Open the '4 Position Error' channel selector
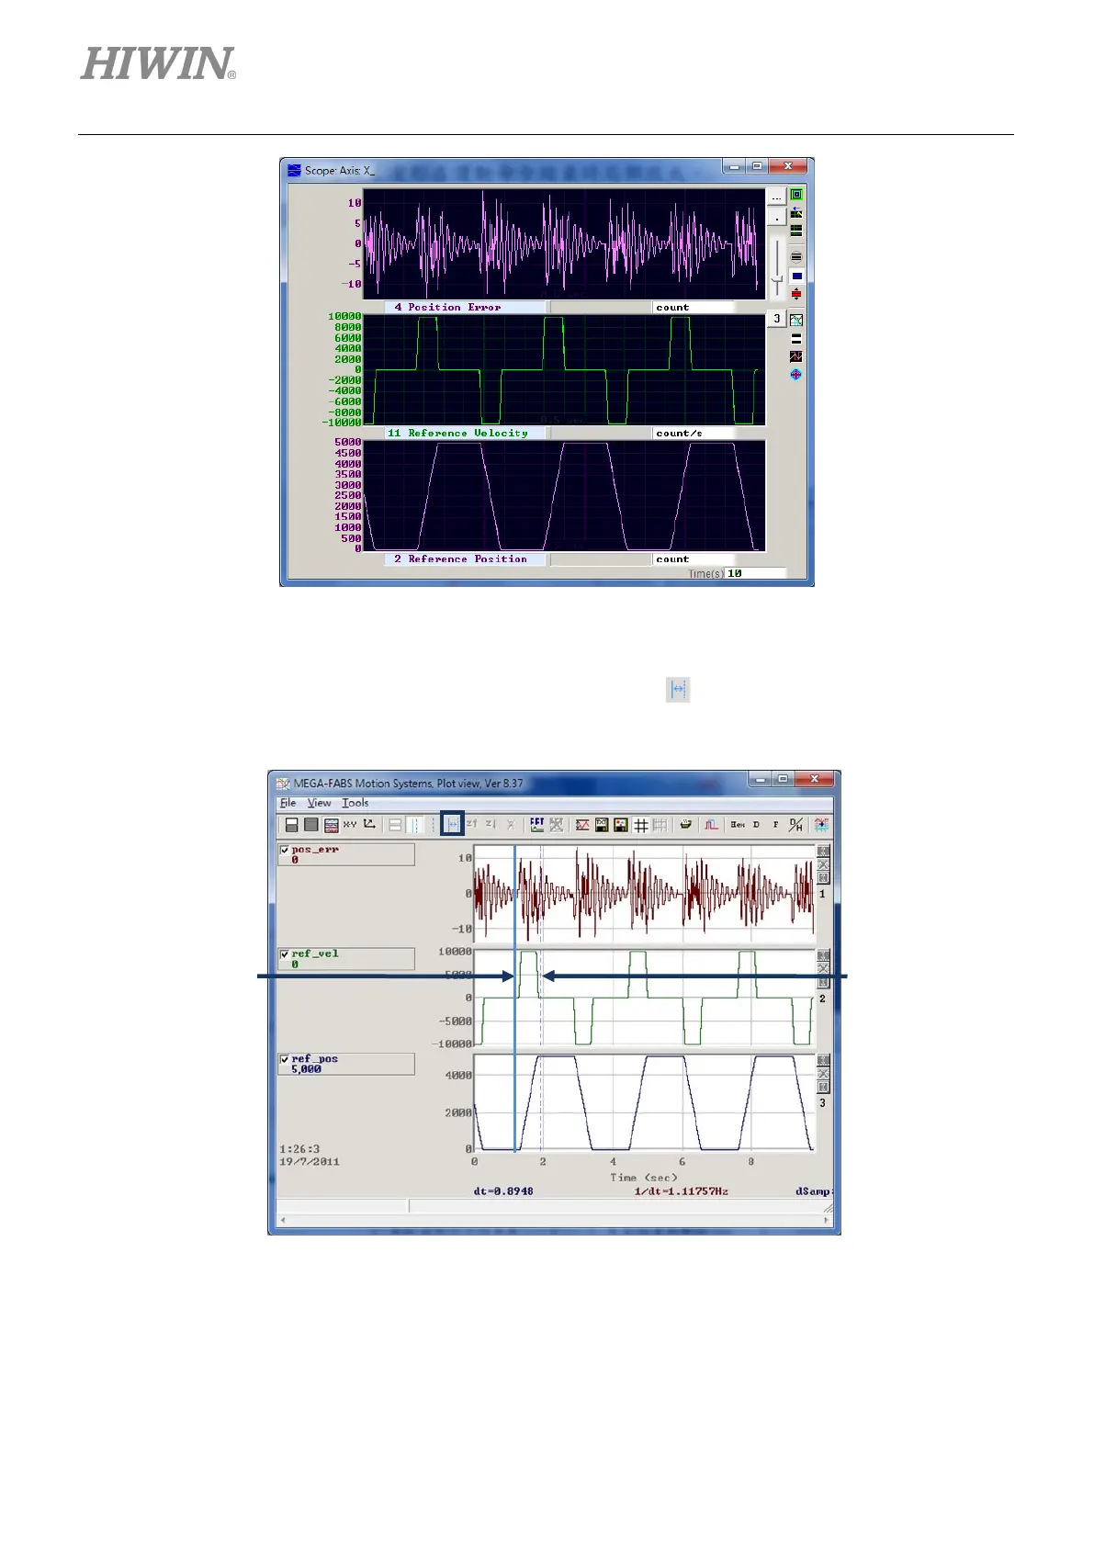 pyautogui.click(x=466, y=307)
